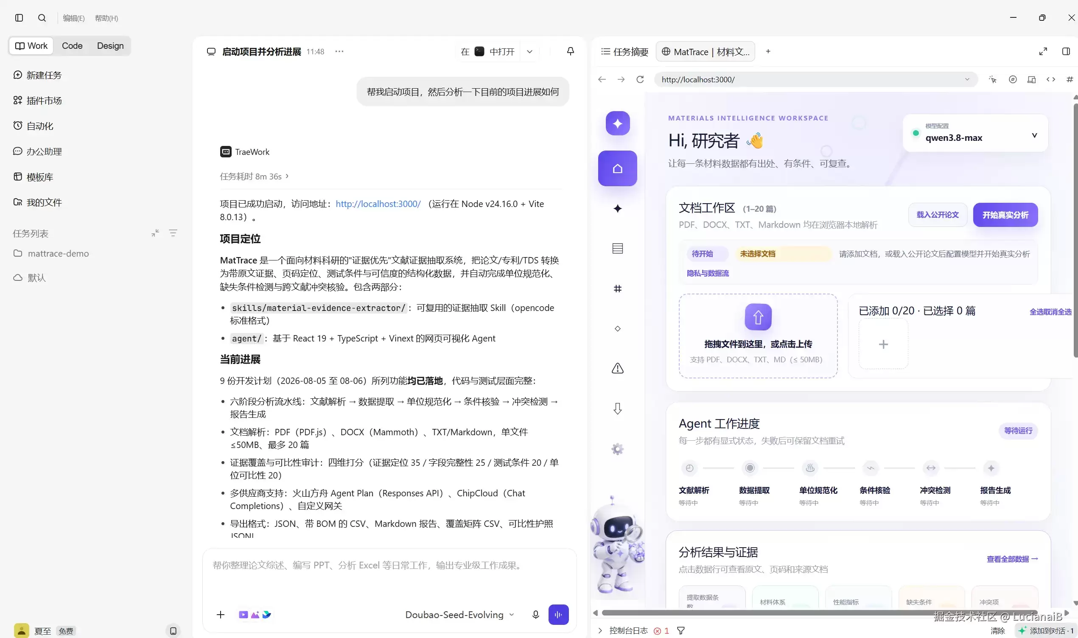
Task: Open 我的文件 my files
Action: click(x=37, y=202)
